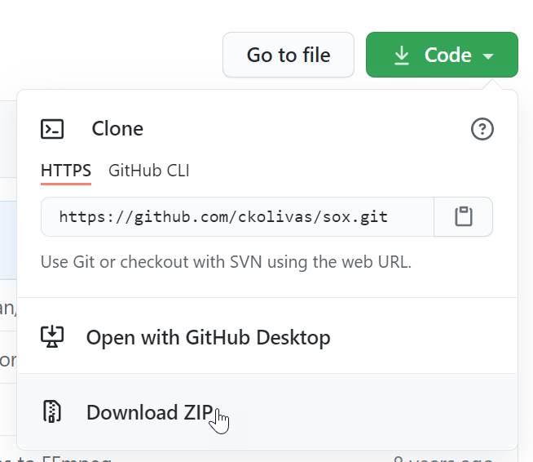Viewport: 533px width, 462px height.
Task: Click the green Code button label
Action: point(447,56)
